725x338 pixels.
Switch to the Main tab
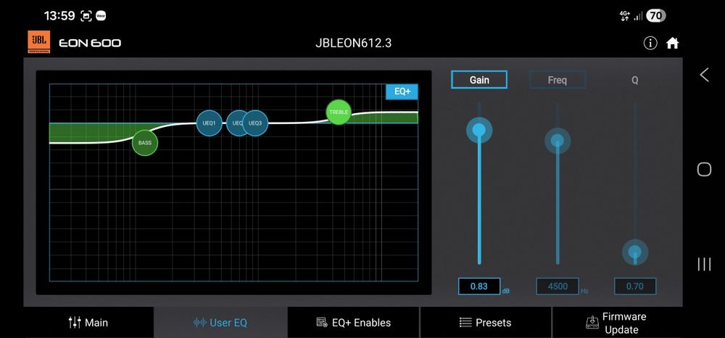[x=88, y=322]
